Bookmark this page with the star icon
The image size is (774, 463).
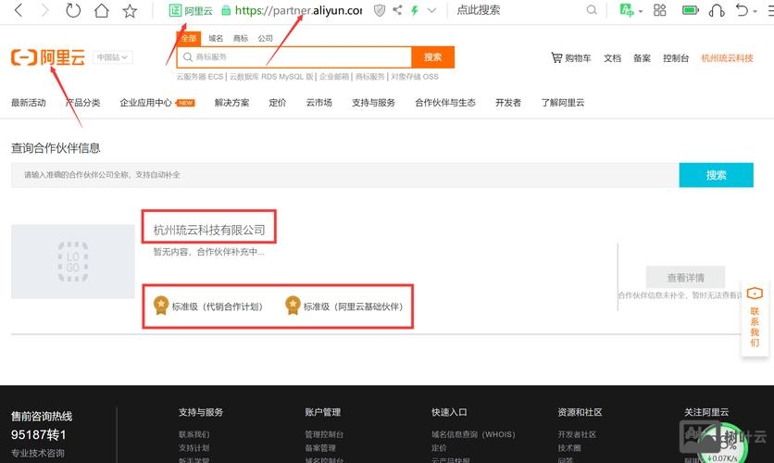pos(130,10)
